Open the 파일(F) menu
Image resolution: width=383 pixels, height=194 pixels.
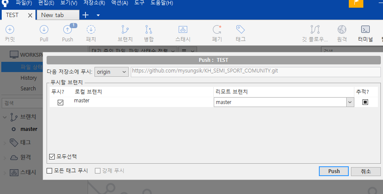point(24,3)
